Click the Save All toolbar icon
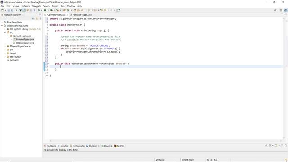The width and height of the screenshot is (288, 162). [x=12, y=10]
